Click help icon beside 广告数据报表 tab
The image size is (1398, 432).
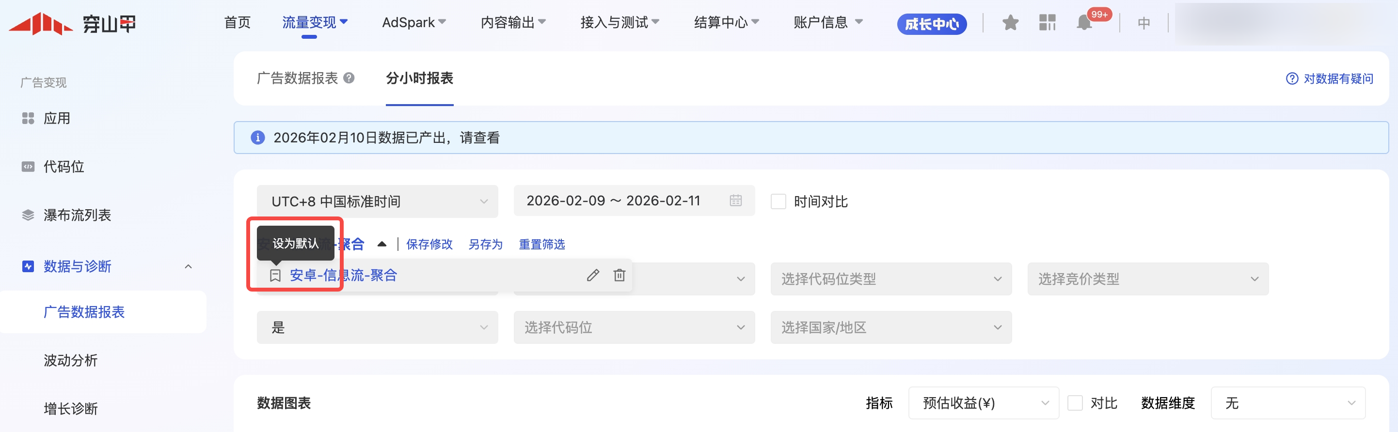tap(349, 78)
